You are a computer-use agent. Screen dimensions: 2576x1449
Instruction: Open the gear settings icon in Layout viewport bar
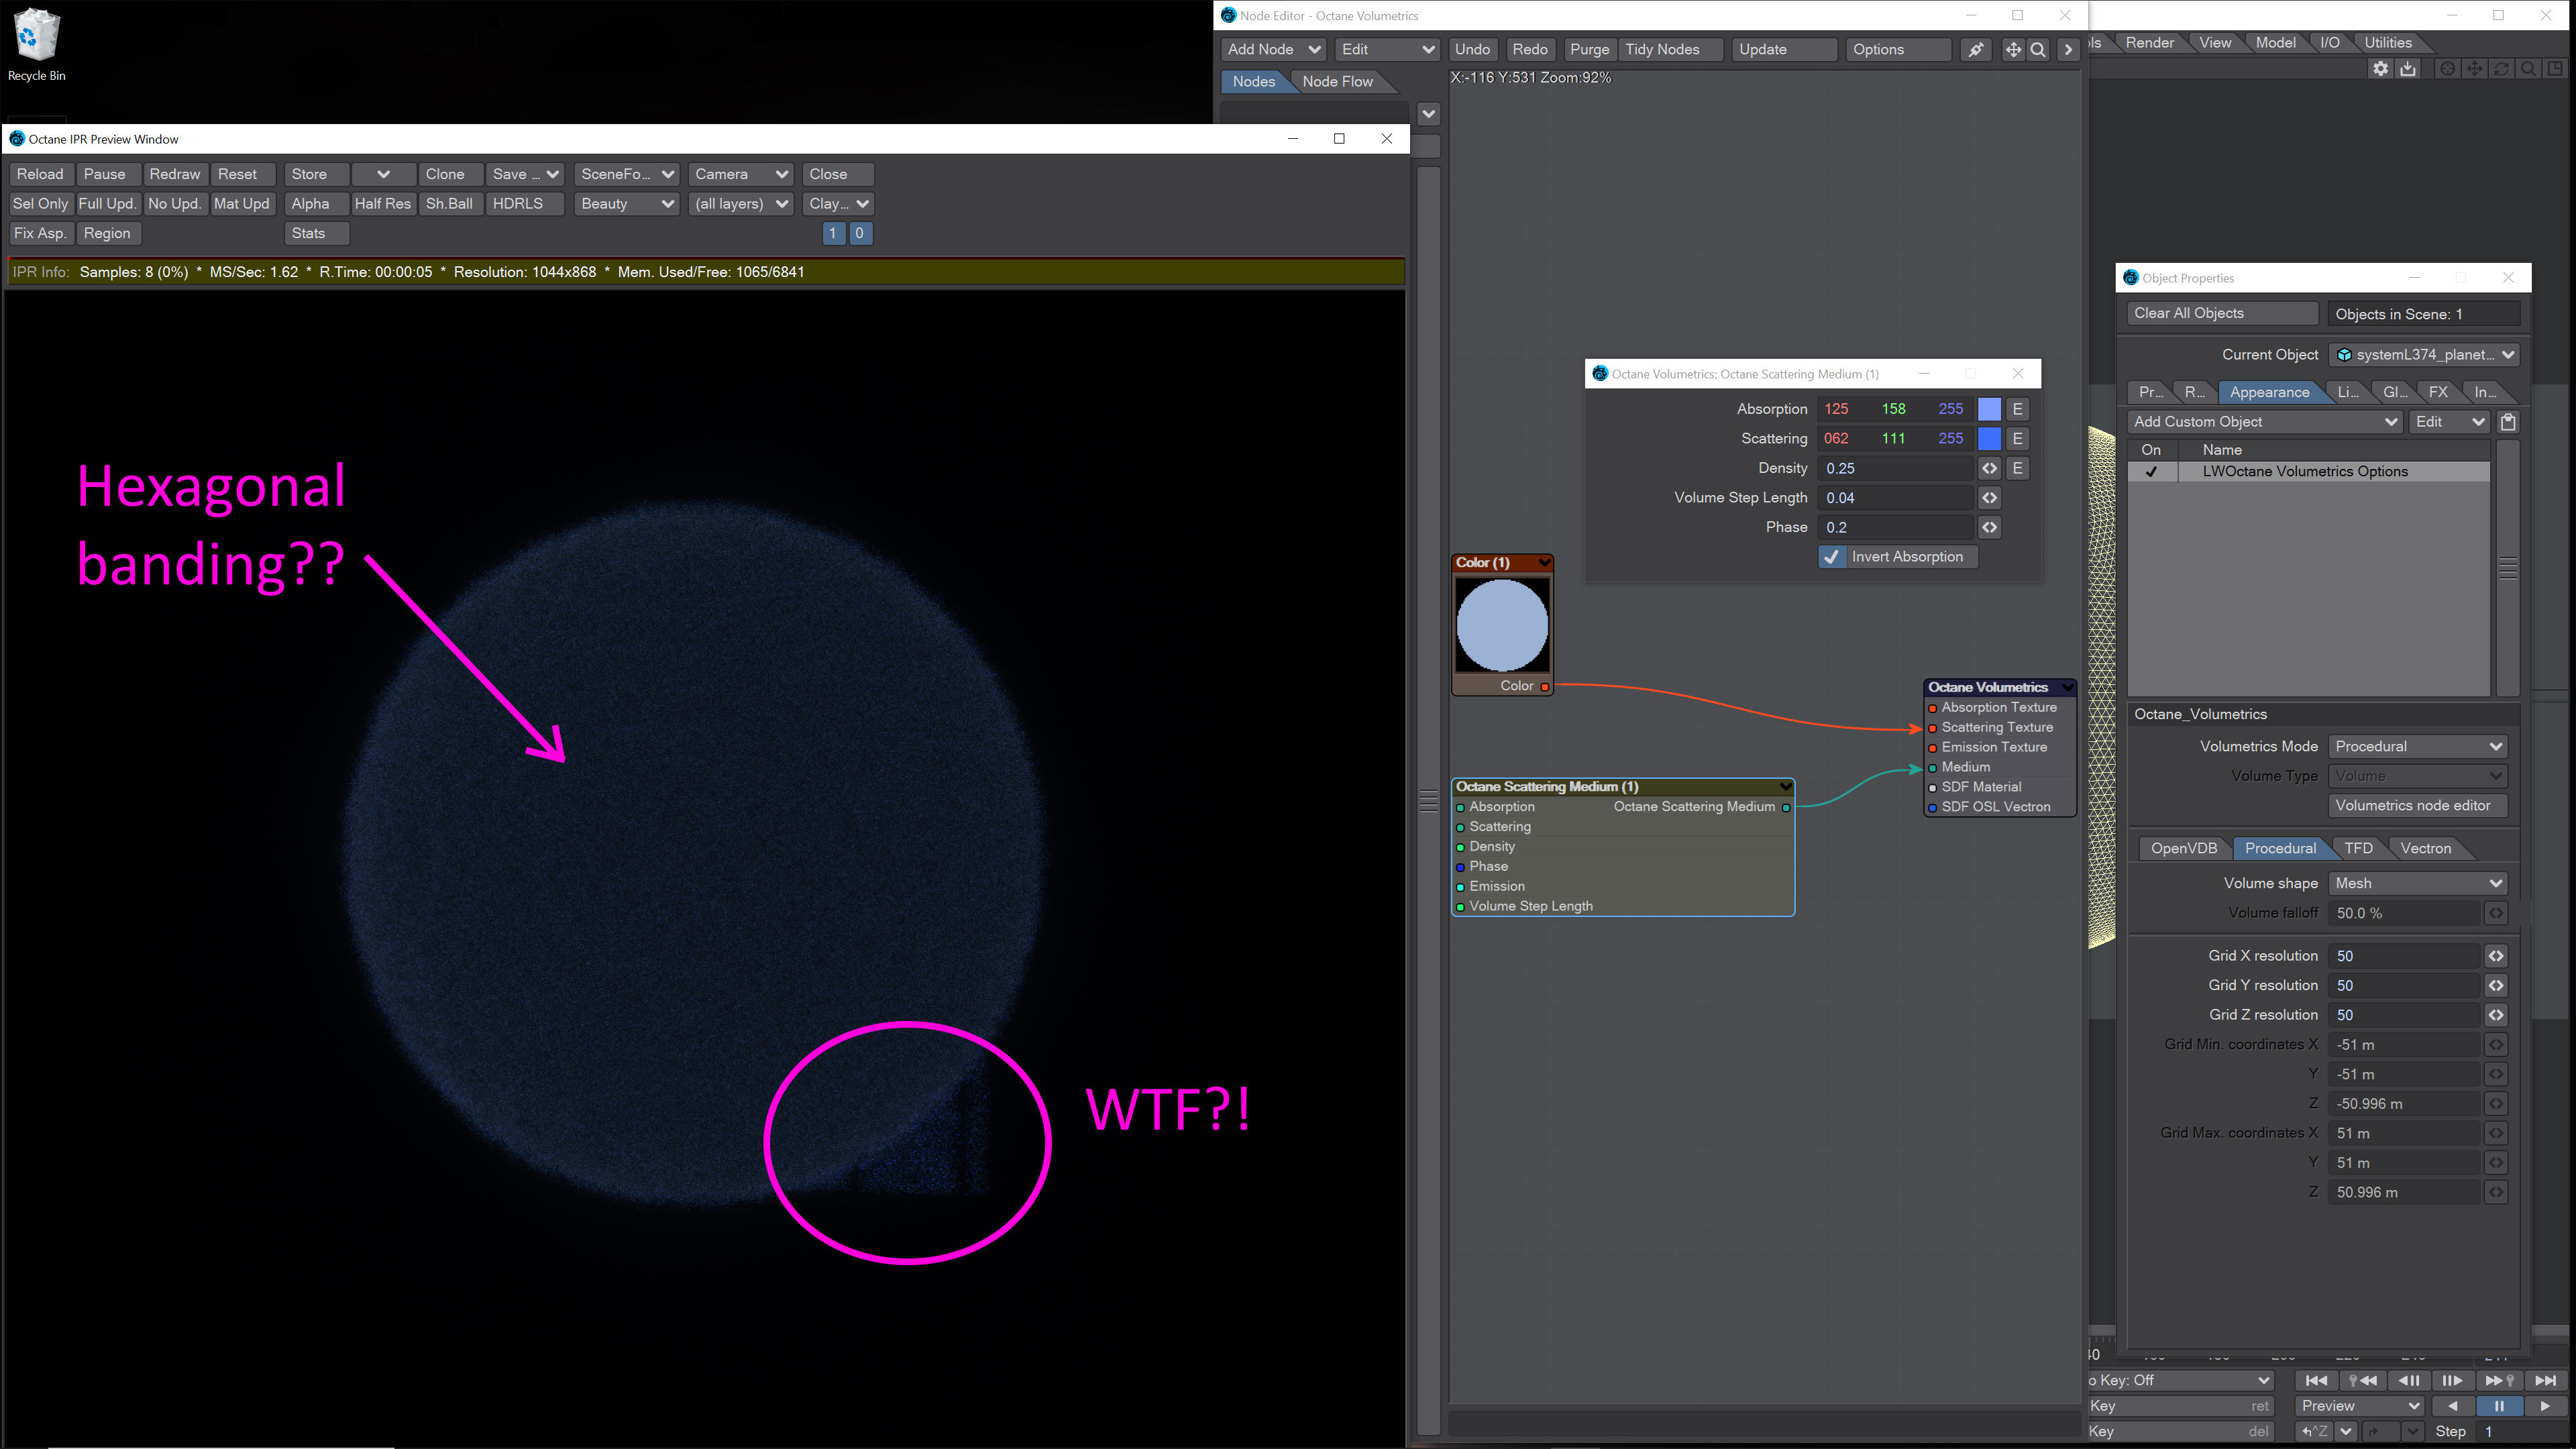[2380, 69]
